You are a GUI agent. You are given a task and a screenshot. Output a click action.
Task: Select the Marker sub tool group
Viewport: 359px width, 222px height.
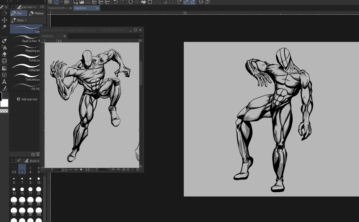click(37, 13)
